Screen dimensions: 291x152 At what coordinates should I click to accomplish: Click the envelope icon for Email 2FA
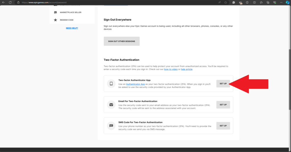point(111,105)
